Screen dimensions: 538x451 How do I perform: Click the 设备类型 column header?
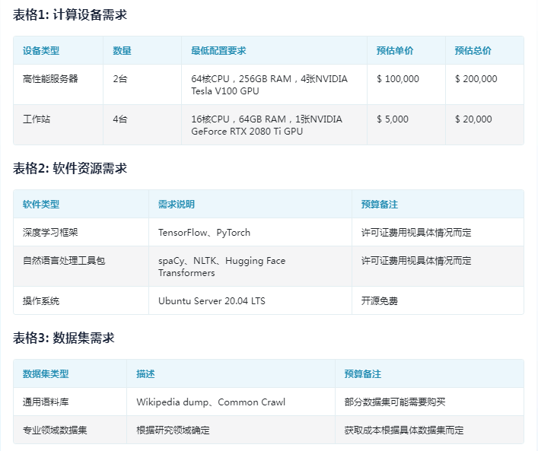coord(58,50)
